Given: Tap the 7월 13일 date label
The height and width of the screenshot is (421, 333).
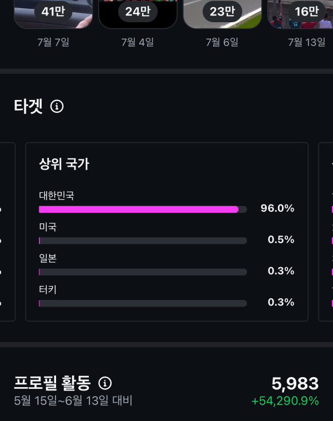Looking at the screenshot, I should point(307,42).
